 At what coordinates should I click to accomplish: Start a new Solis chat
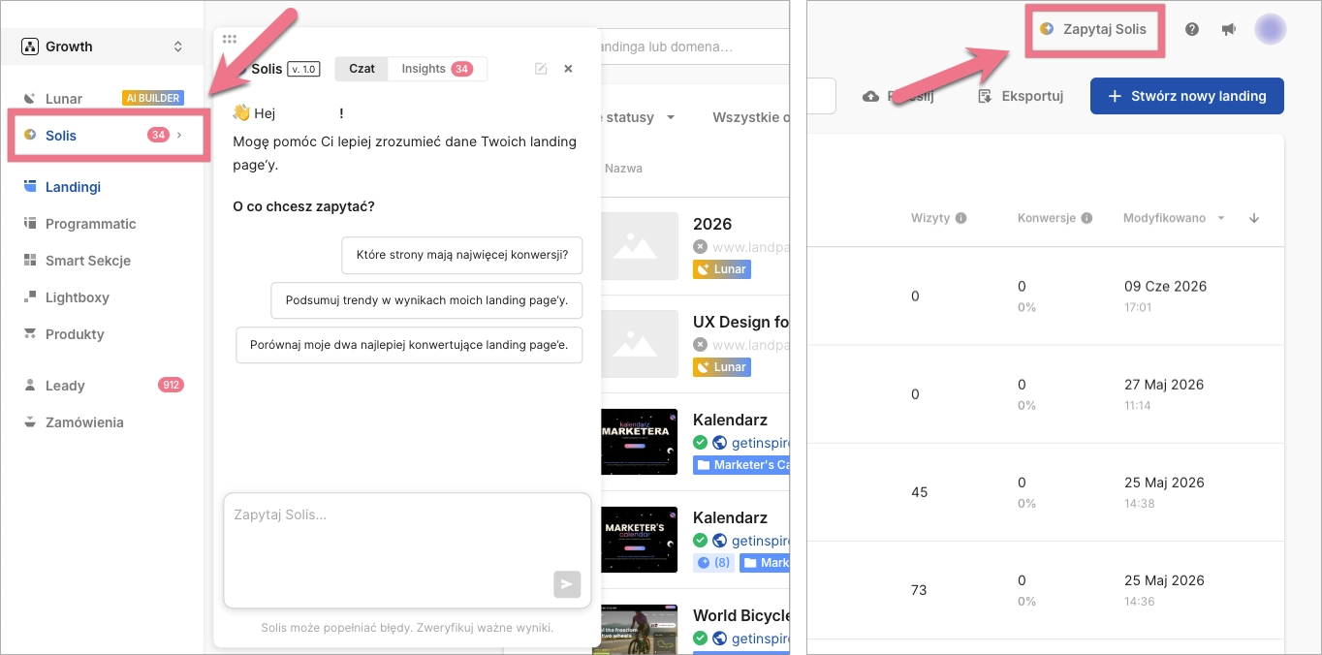541,69
